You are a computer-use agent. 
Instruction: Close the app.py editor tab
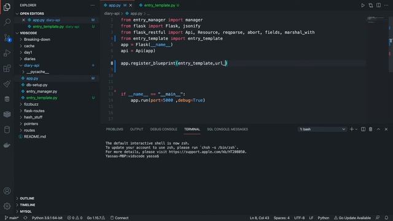point(131,6)
